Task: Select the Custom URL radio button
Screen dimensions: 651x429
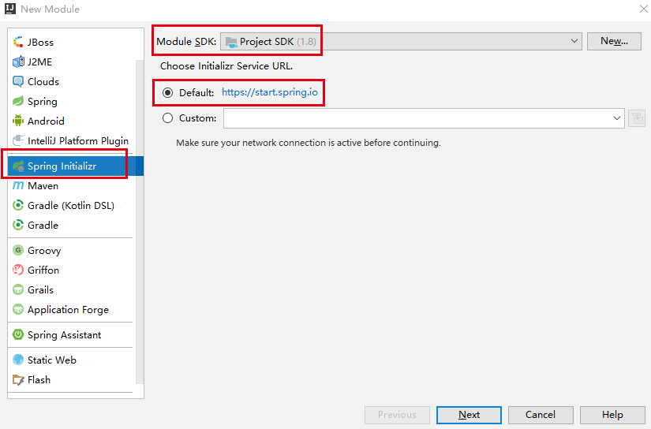Action: [x=168, y=118]
